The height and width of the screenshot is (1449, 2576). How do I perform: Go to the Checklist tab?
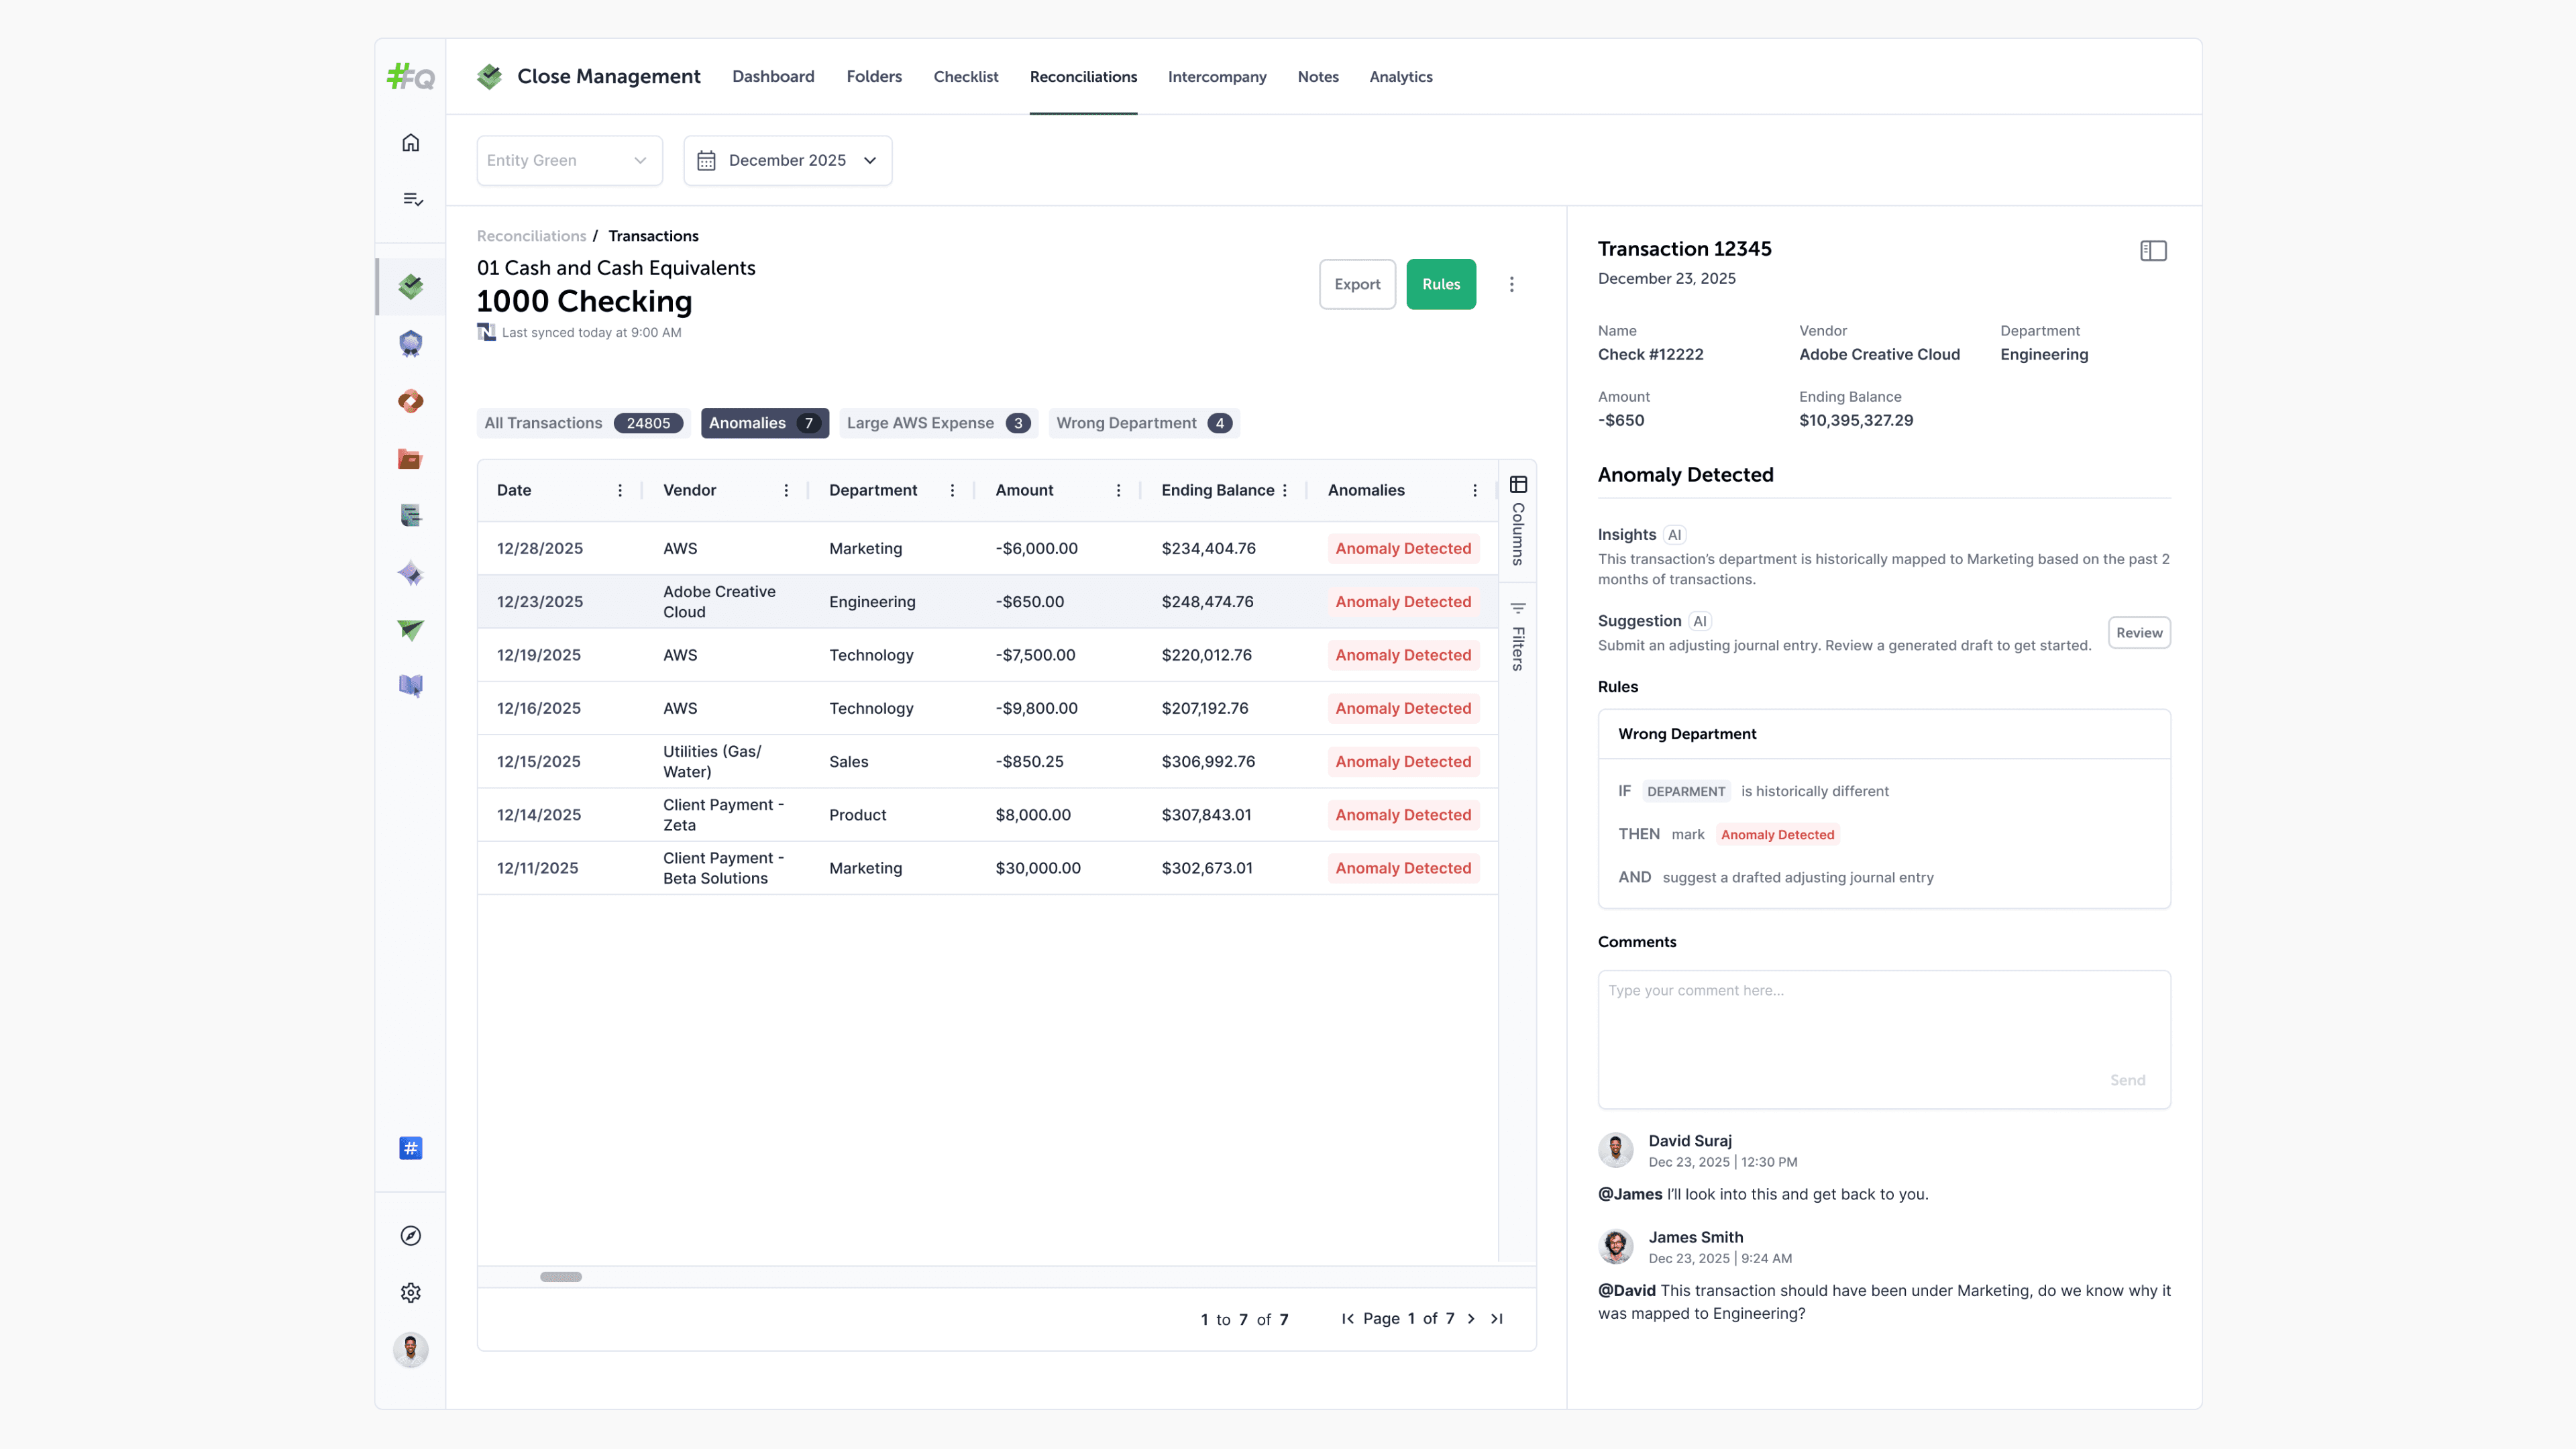pyautogui.click(x=965, y=77)
